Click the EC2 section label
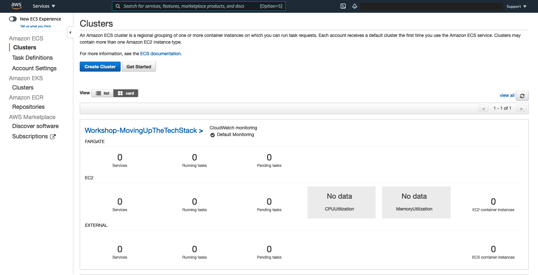The image size is (538, 275). click(89, 178)
